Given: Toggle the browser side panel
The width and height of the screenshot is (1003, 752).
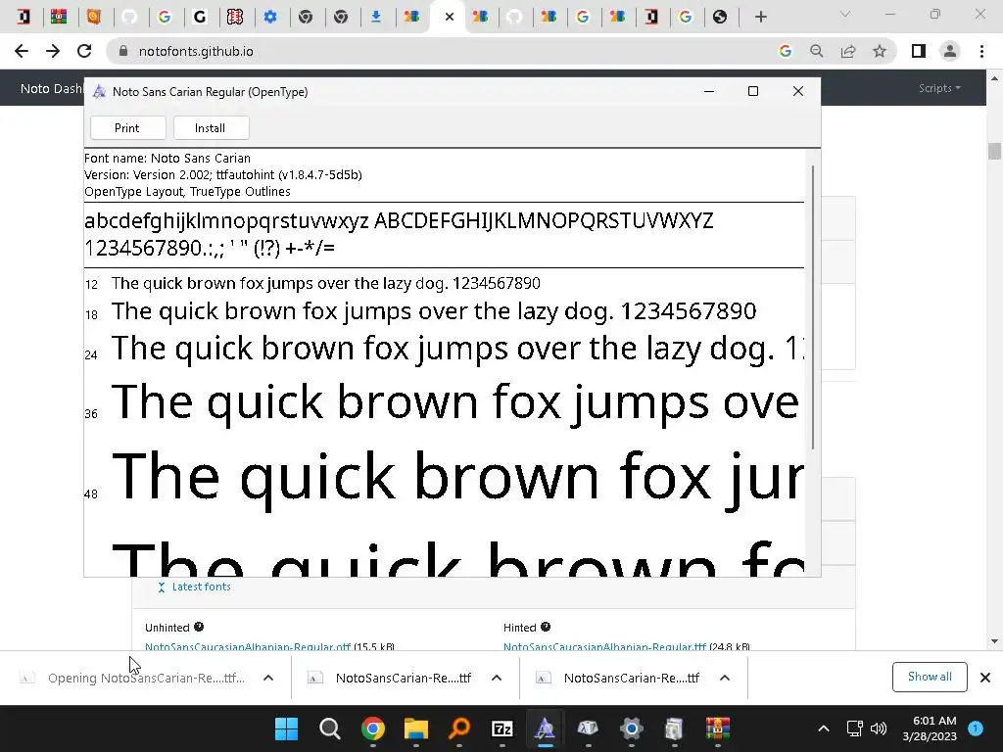Looking at the screenshot, I should pyautogui.click(x=919, y=51).
